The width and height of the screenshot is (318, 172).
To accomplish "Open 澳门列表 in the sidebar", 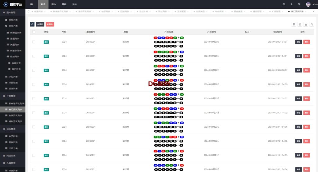I will (x=16, y=69).
